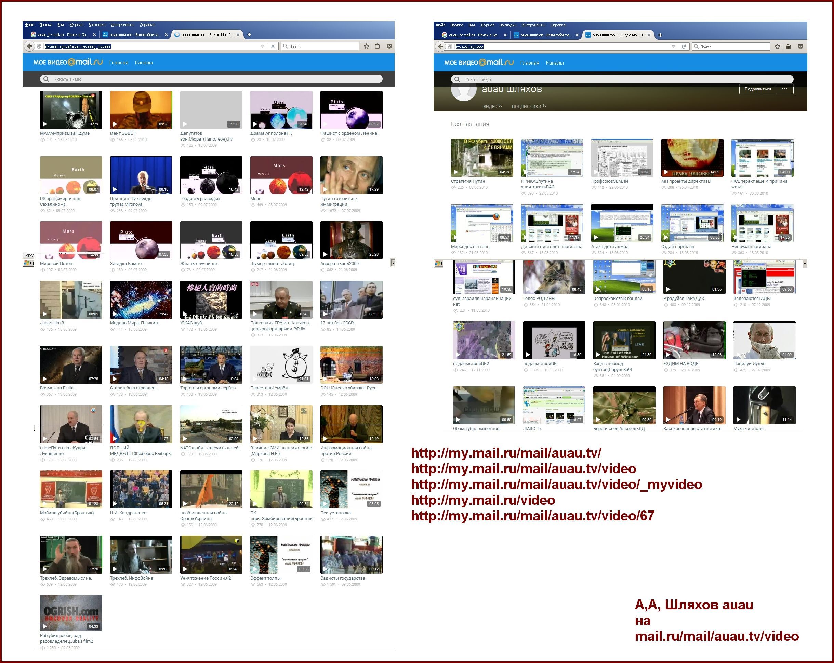Open the 'мент ЗОВЁТ' video thumbnail
The width and height of the screenshot is (834, 663).
141,110
